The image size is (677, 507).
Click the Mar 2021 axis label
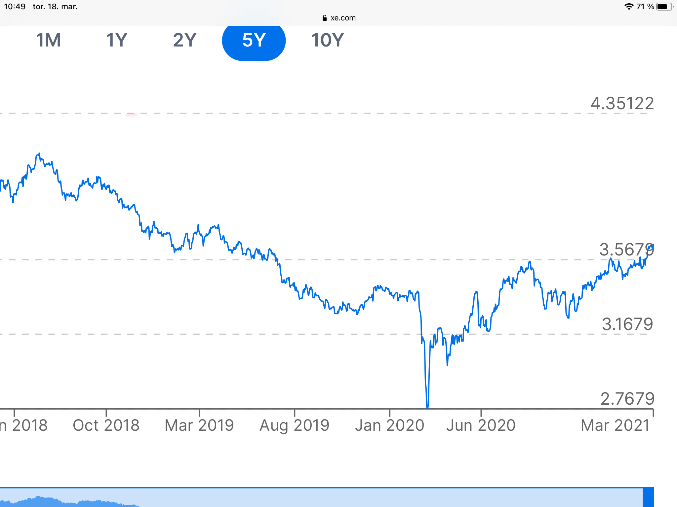[x=615, y=425]
